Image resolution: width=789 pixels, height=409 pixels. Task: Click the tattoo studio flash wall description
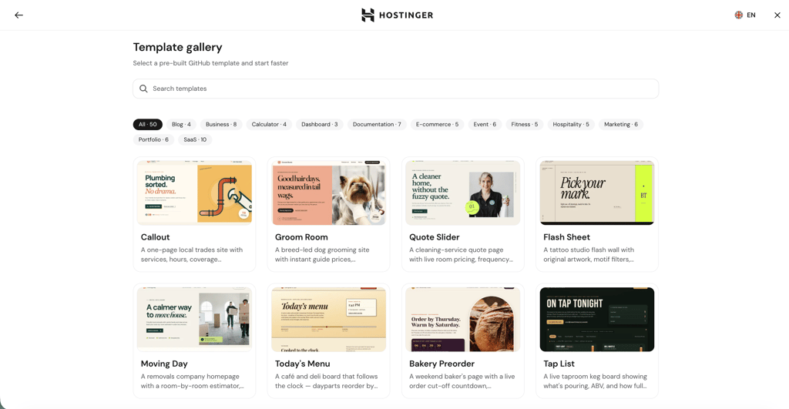coord(589,254)
